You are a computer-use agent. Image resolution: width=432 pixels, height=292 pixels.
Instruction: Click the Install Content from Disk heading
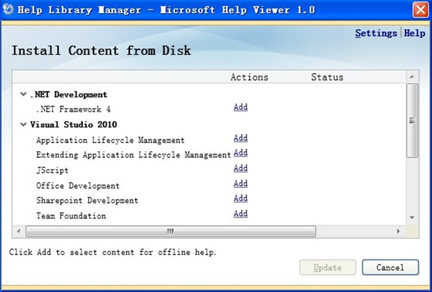click(101, 51)
